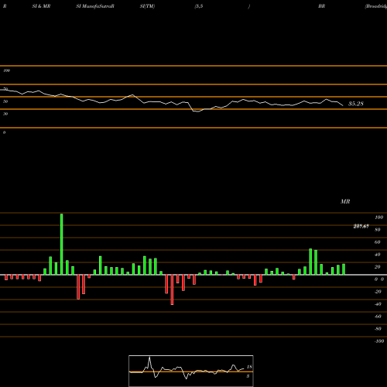This screenshot has height=387, width=387.
Task: Click the RSI axis label 70
Action: 5,89
